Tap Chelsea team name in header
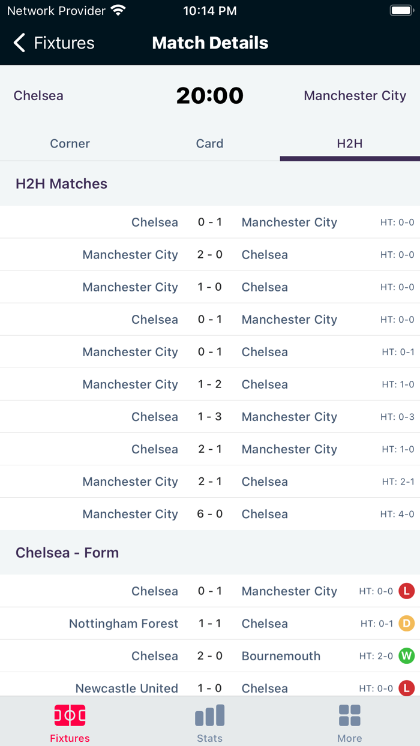This screenshot has height=746, width=420. [38, 96]
